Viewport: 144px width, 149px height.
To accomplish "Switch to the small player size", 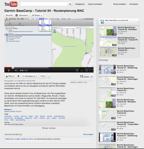I will (82, 70).
